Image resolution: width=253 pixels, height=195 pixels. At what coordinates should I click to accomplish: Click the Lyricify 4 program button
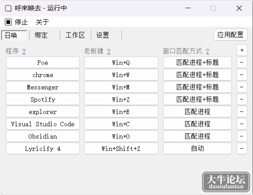click(43, 149)
